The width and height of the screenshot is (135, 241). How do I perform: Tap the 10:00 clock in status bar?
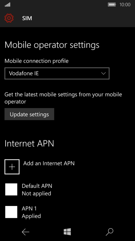pos(125,5)
